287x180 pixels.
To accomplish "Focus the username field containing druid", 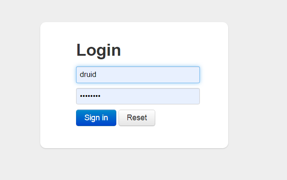I will (x=138, y=75).
